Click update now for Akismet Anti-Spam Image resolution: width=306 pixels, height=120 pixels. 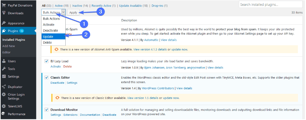point(179,49)
